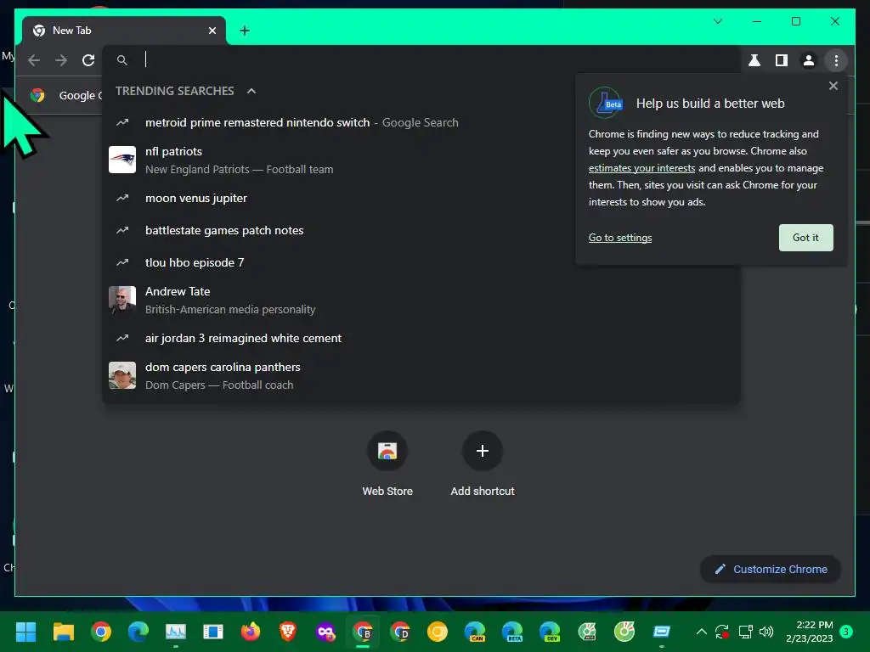Open a new tab with plus button
870x652 pixels.
245,31
